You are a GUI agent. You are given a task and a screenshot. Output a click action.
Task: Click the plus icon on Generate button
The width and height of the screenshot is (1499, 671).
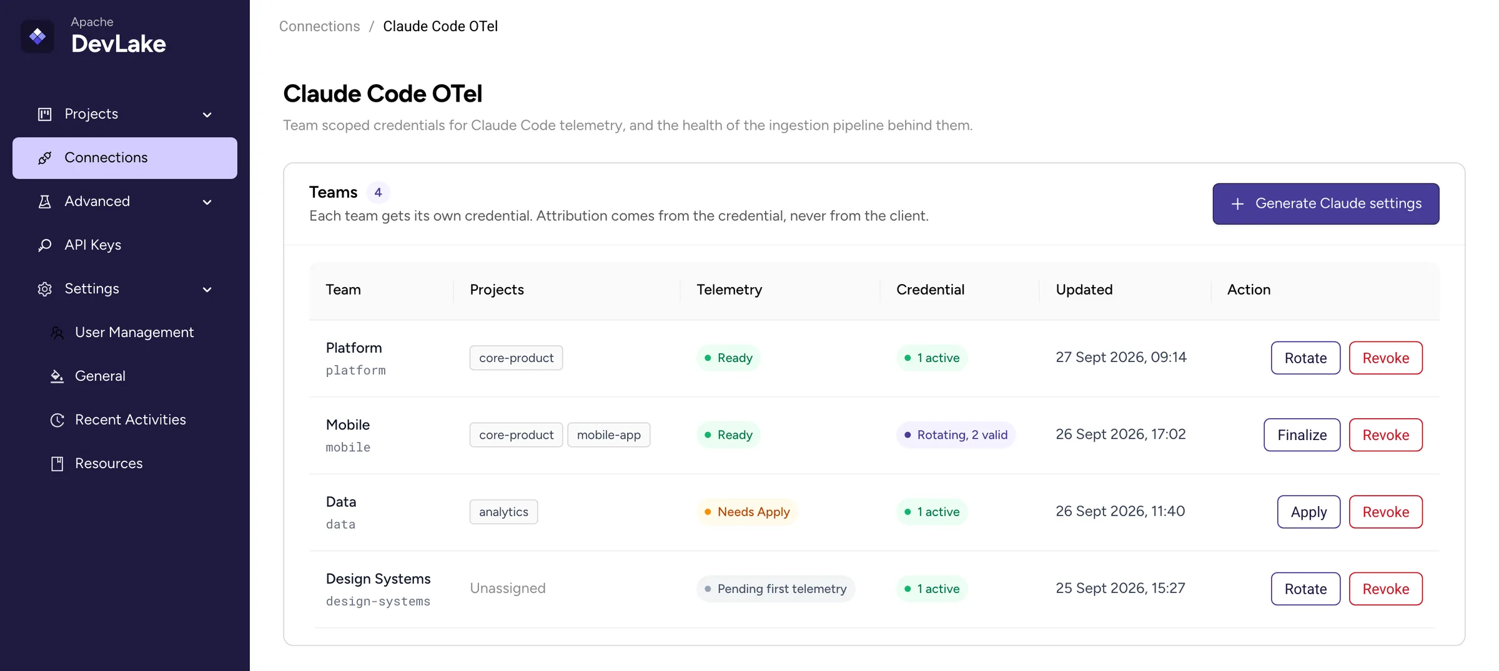click(1237, 204)
